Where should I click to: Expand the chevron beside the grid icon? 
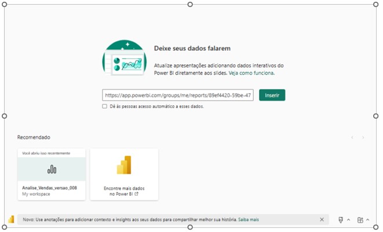coord(367,220)
